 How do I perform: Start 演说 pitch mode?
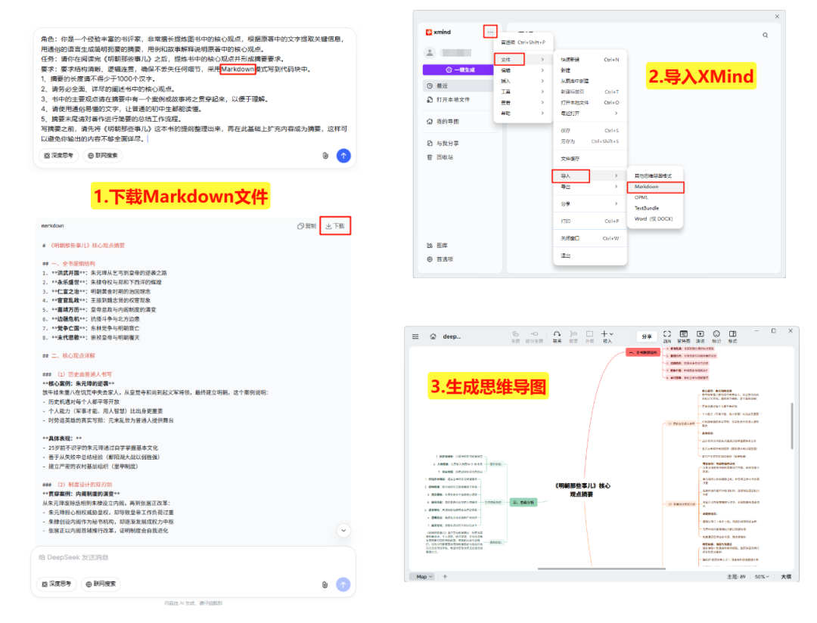coord(701,337)
